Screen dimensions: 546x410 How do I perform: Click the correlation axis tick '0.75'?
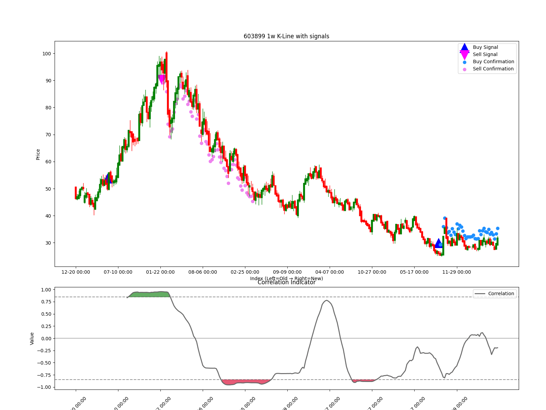pyautogui.click(x=46, y=302)
